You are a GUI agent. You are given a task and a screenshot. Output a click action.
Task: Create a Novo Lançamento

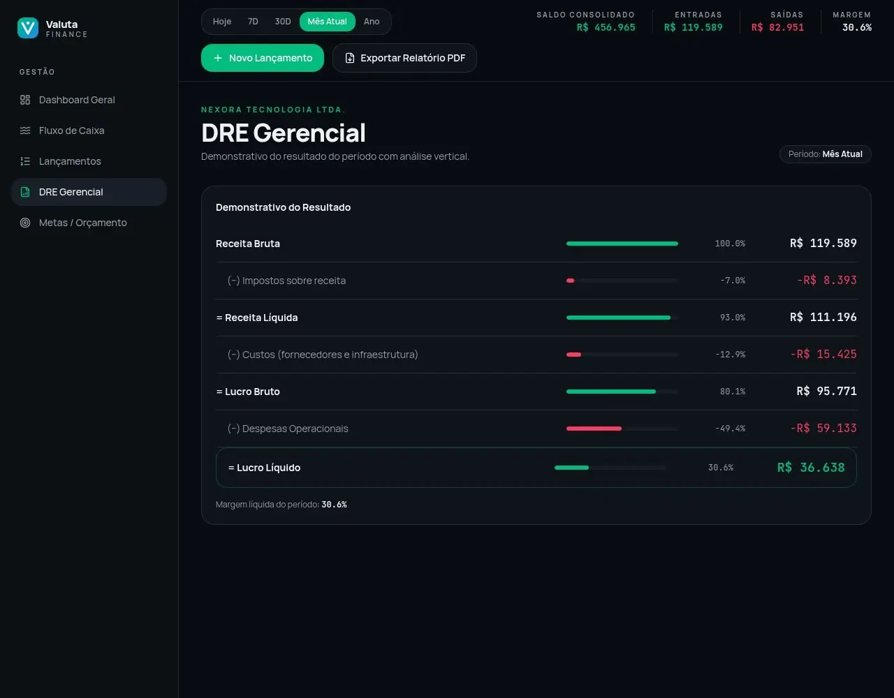point(263,58)
